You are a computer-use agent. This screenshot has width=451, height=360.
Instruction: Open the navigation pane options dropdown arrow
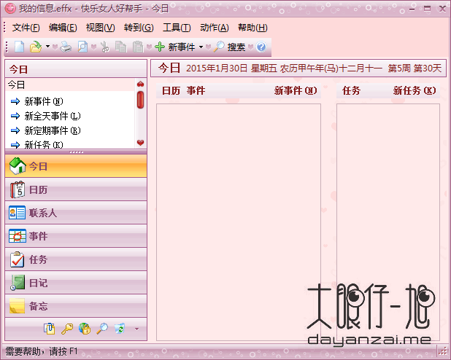[x=136, y=329]
